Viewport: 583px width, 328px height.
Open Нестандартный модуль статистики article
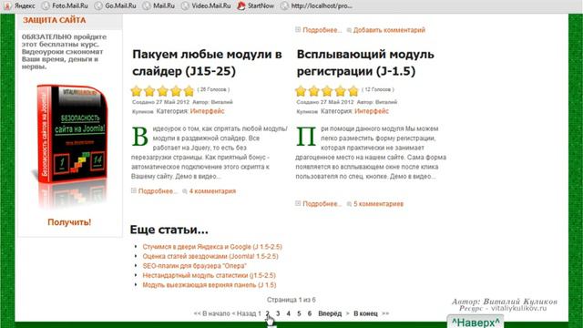coord(209,275)
